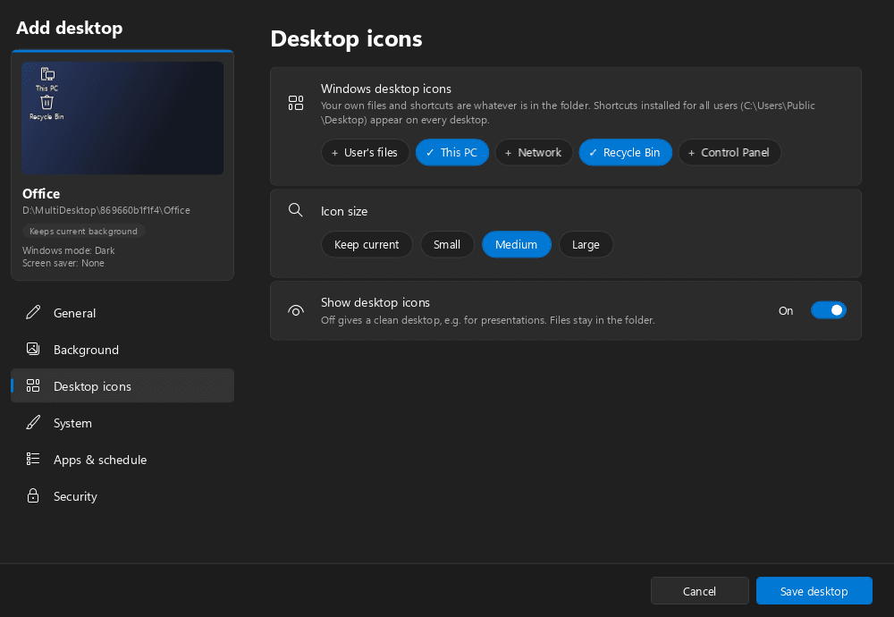
Task: Click the Keeps current background badge
Action: coord(84,231)
